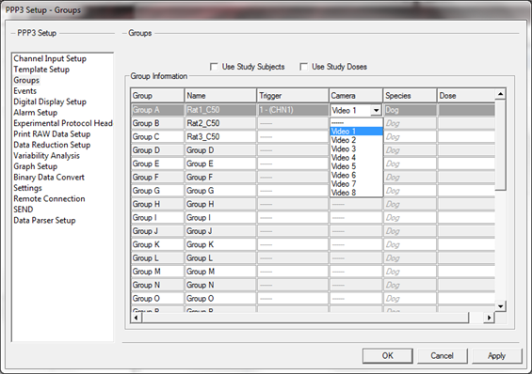This screenshot has height=374, width=532.
Task: Choose Video 2 from the camera list
Action: click(x=356, y=140)
